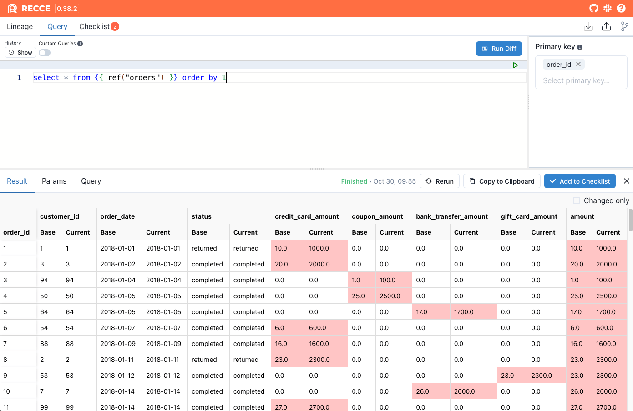Viewport: 633px width, 411px height.
Task: Click the Checklist badge showing 2
Action: click(115, 26)
